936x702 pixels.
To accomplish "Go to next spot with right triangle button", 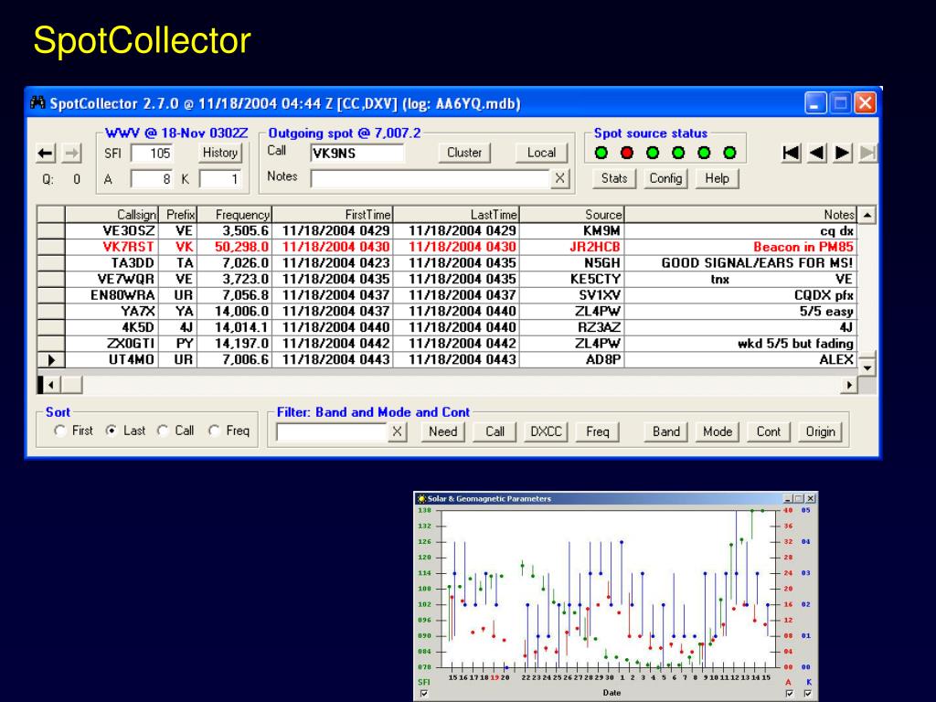I will coord(842,153).
